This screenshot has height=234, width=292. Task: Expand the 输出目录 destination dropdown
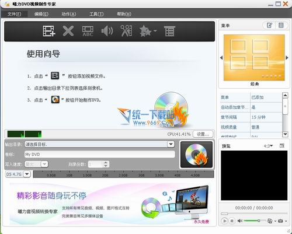(x=171, y=144)
